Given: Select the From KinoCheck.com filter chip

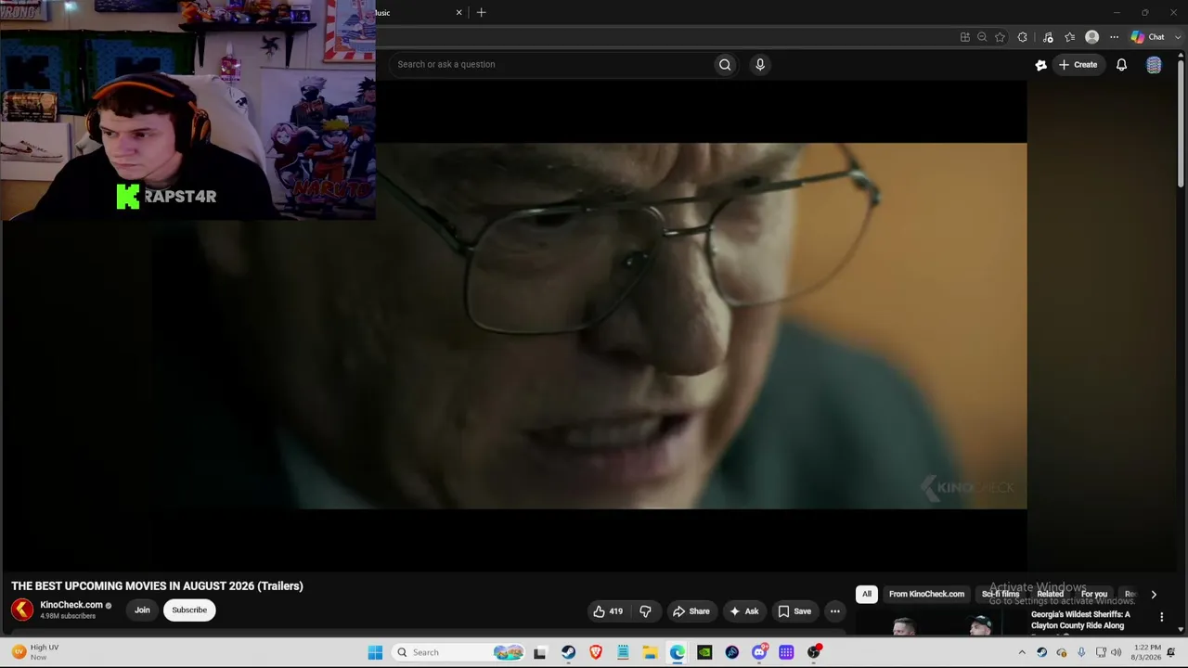Looking at the screenshot, I should coord(926,594).
